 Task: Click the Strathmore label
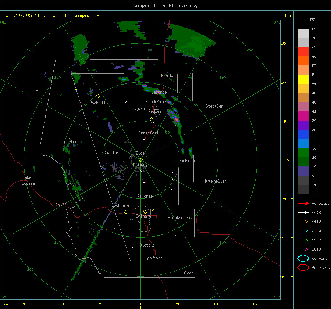(179, 218)
